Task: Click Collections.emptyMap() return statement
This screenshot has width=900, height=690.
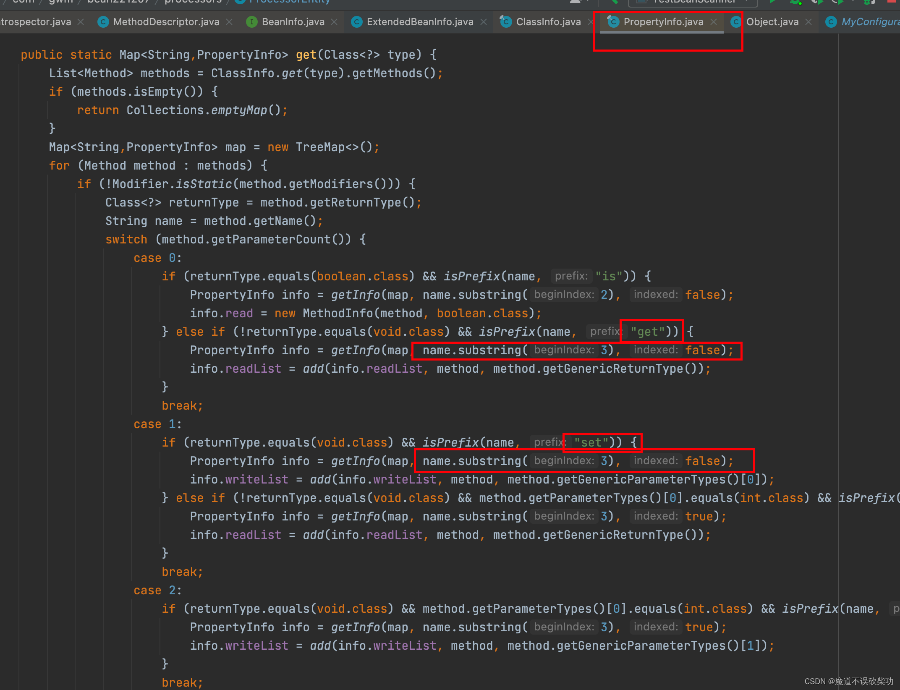Action: (182, 110)
